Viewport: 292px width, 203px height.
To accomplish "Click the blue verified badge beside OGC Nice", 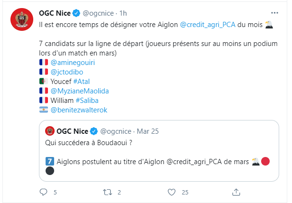I will pyautogui.click(x=76, y=13).
